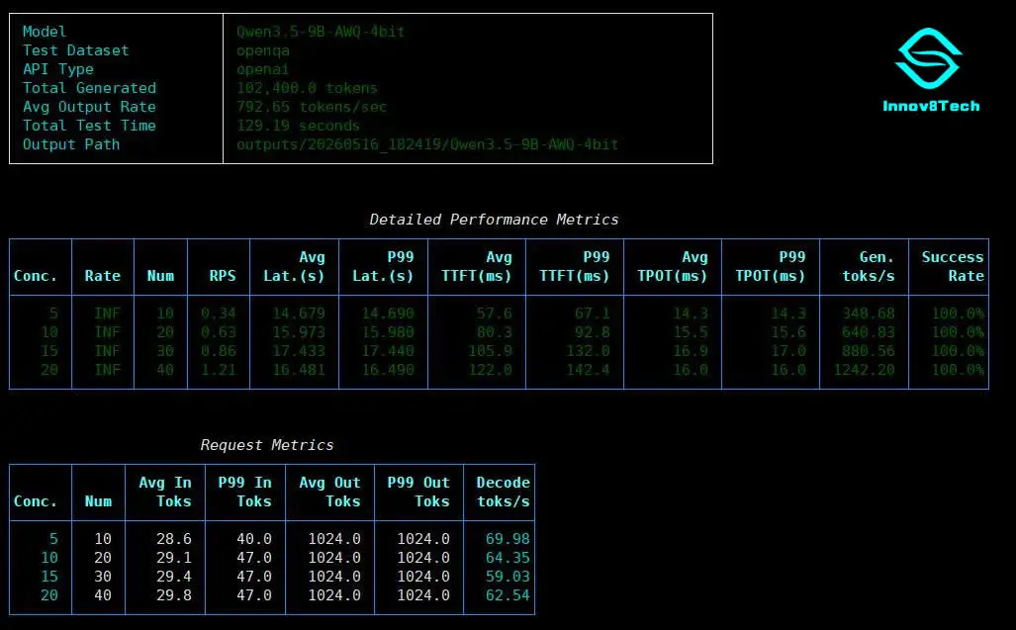
Task: Click the API type value 'openai'
Action: (262, 69)
